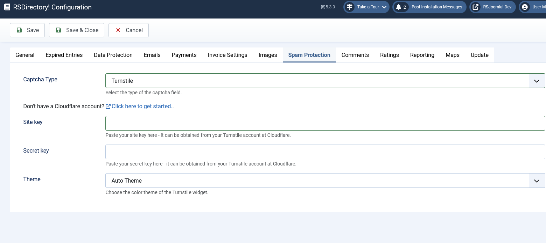The height and width of the screenshot is (243, 546).
Task: Show the Images tab
Action: click(x=268, y=55)
